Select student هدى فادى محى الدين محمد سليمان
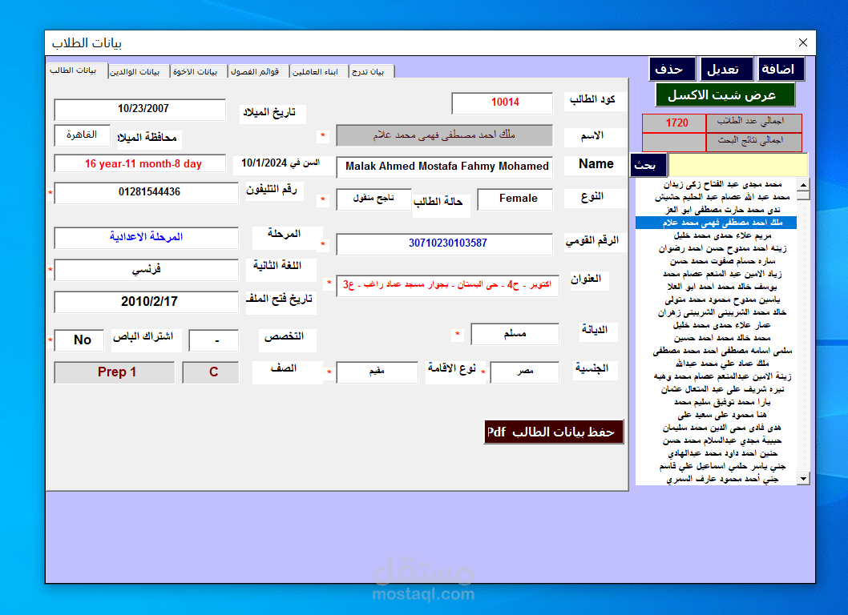Image resolution: width=848 pixels, height=615 pixels. pyautogui.click(x=716, y=428)
